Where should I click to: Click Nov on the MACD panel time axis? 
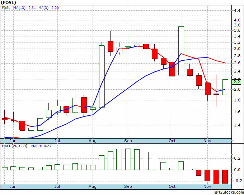pyautogui.click(x=207, y=186)
